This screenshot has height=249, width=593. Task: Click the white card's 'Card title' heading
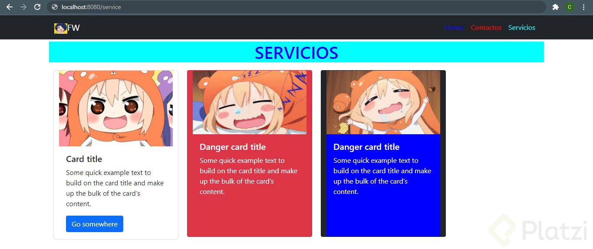tap(84, 159)
